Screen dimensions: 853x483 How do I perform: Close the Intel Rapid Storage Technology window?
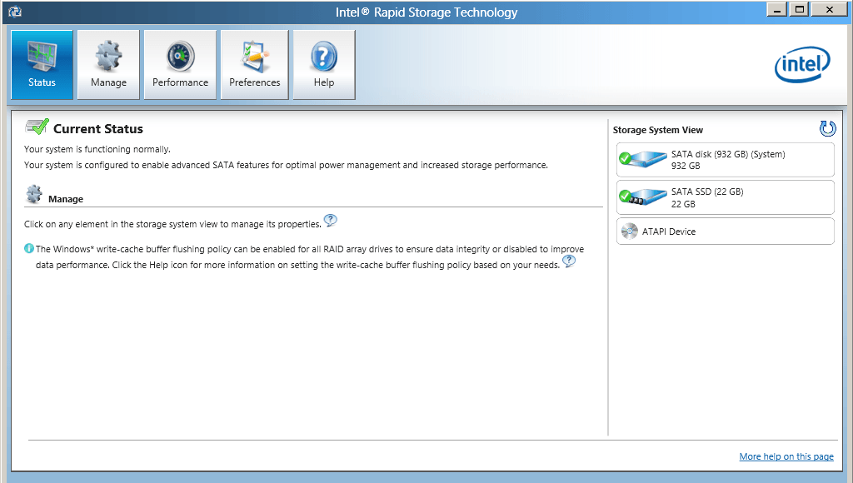[829, 10]
